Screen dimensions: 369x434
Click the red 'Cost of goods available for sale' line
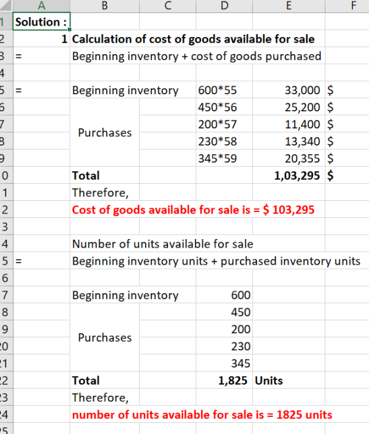[x=193, y=210]
